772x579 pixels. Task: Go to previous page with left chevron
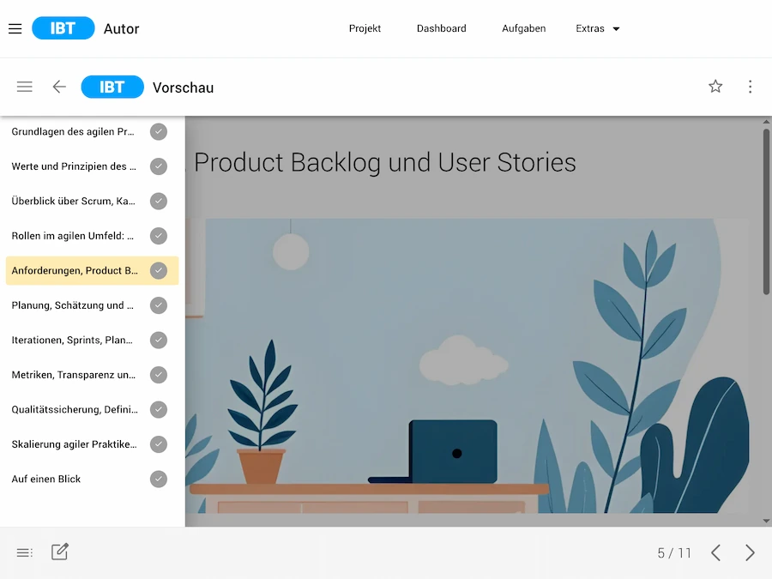point(716,552)
